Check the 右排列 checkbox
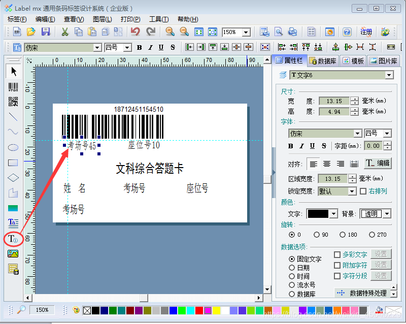Screen dimensions: 406x324 click(363, 191)
